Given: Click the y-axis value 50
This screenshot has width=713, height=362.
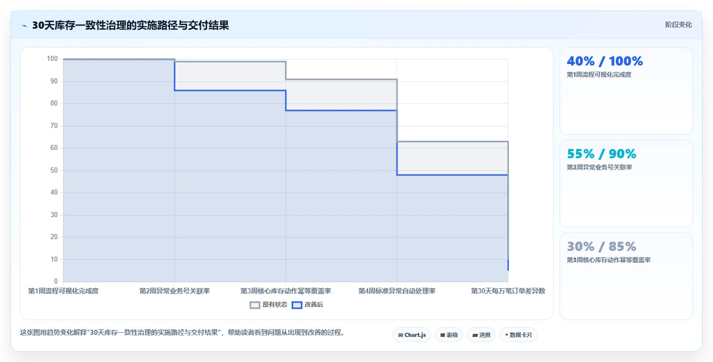Looking at the screenshot, I should point(54,171).
